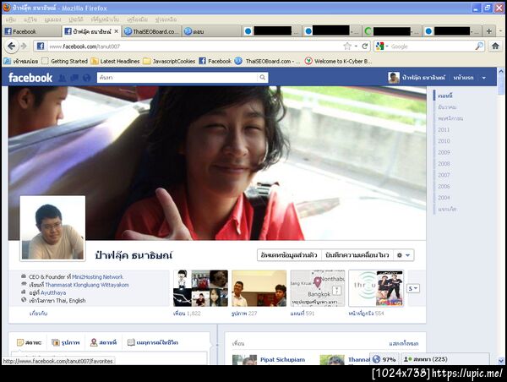Open Thammasat Klongluang Wittayakom link
This screenshot has height=382, width=507.
(x=87, y=285)
